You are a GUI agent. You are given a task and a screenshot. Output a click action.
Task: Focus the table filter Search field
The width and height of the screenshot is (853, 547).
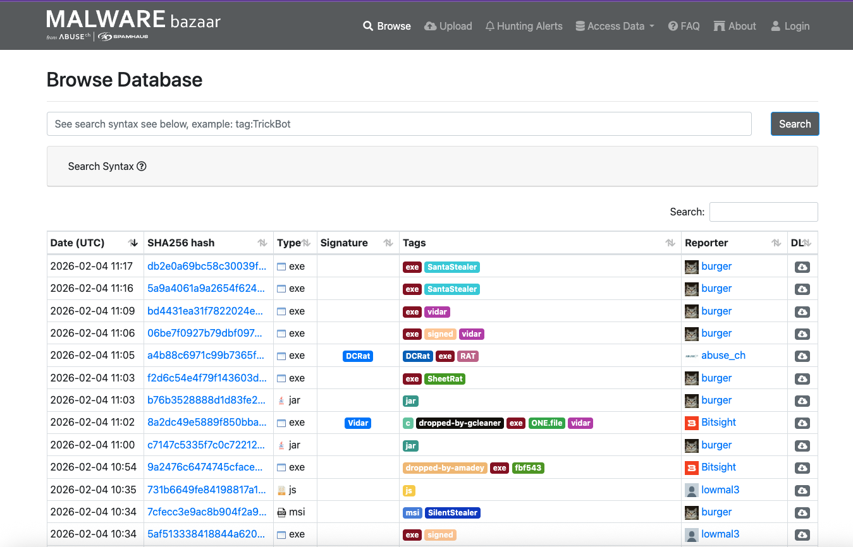(763, 212)
